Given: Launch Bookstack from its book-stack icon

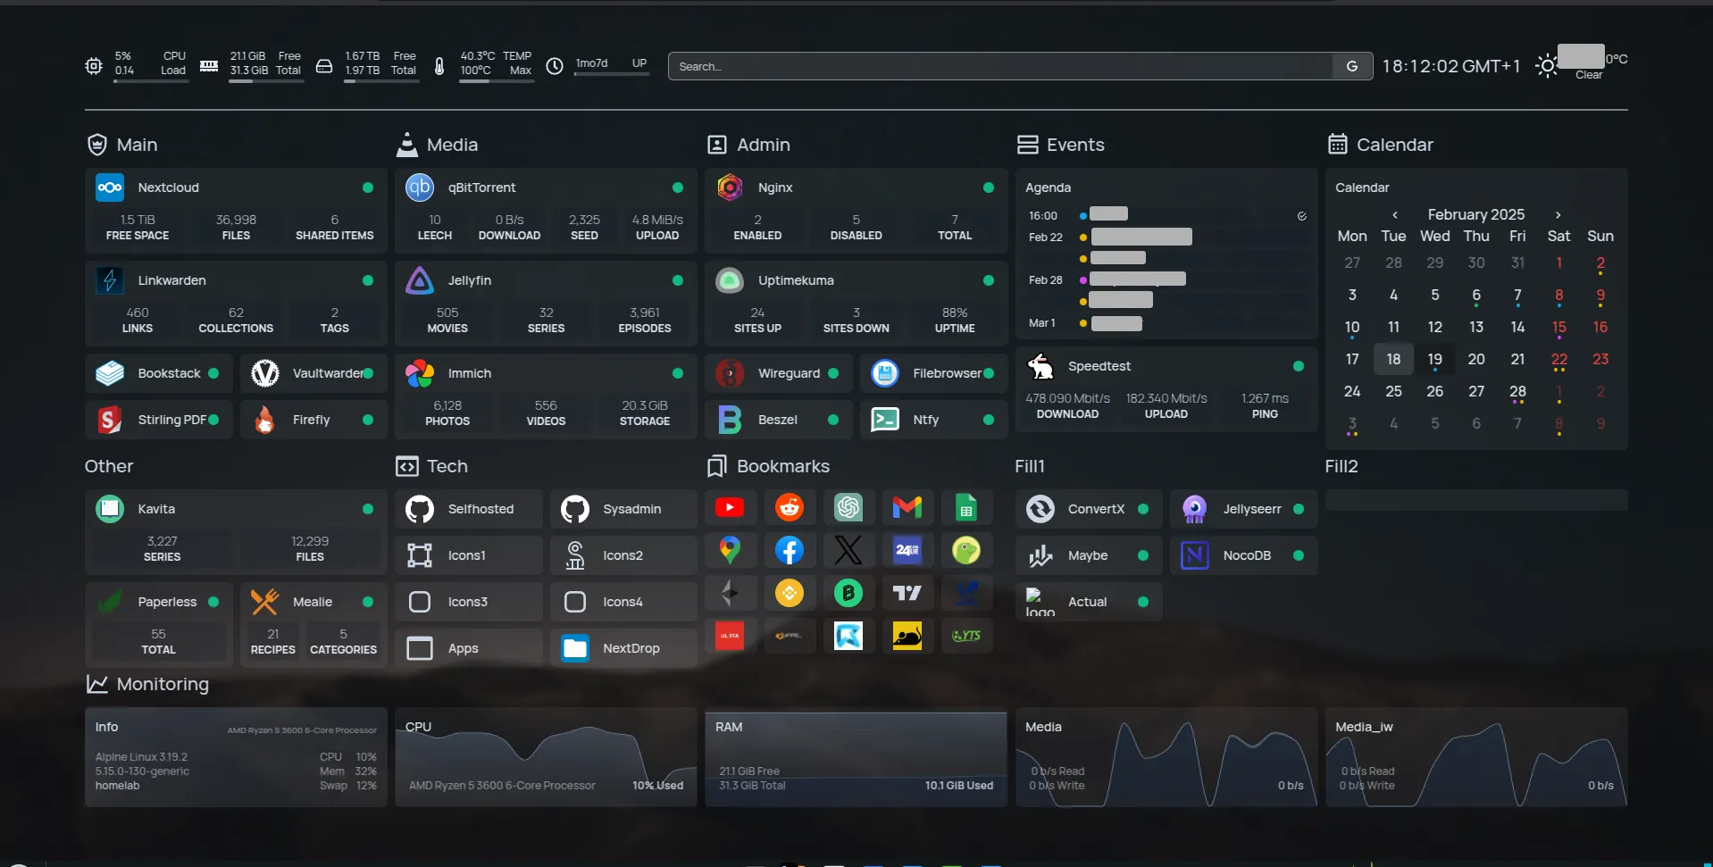Looking at the screenshot, I should (110, 373).
